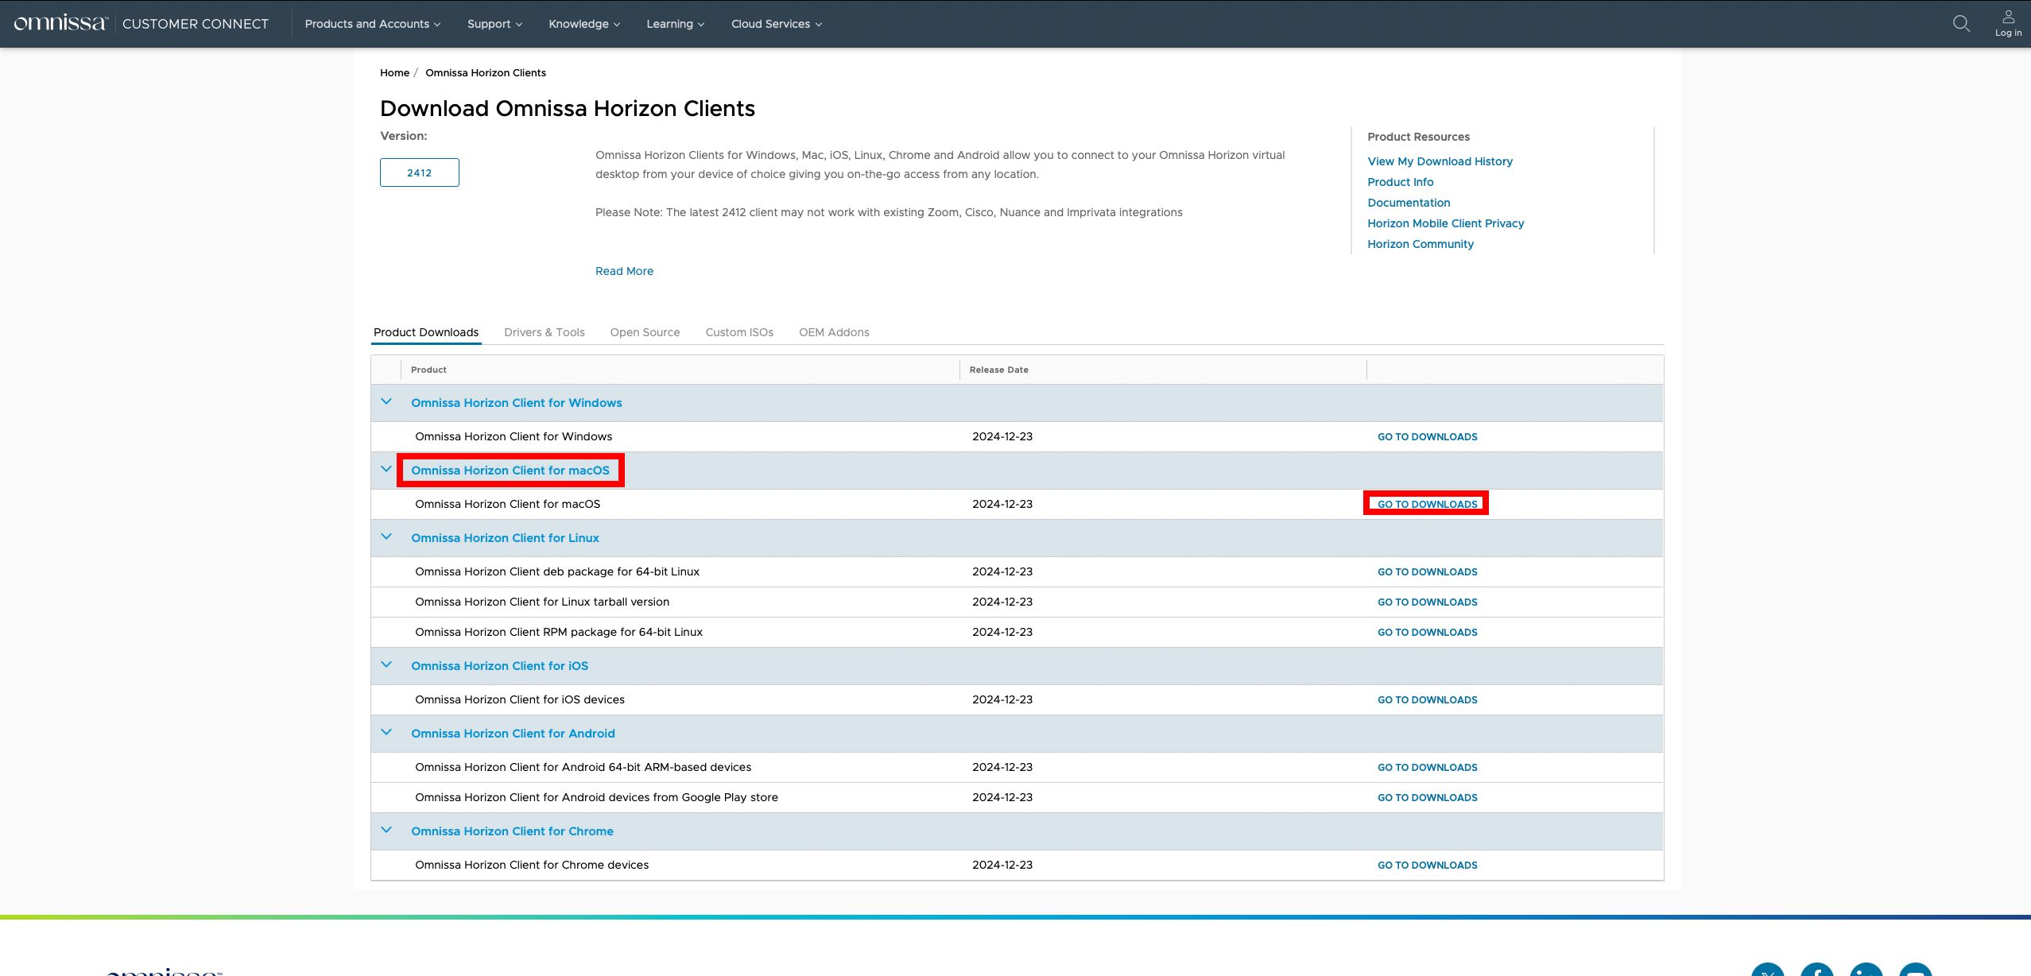The height and width of the screenshot is (976, 2031).
Task: Open the Cloud Services dropdown menu
Action: pos(776,24)
